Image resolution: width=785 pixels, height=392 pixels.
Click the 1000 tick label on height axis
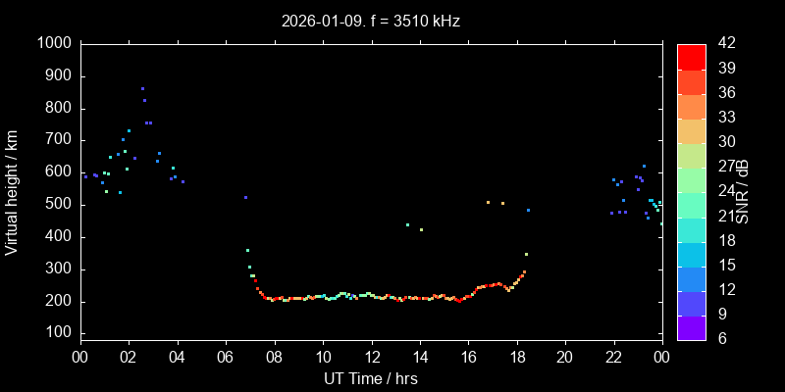(x=53, y=44)
